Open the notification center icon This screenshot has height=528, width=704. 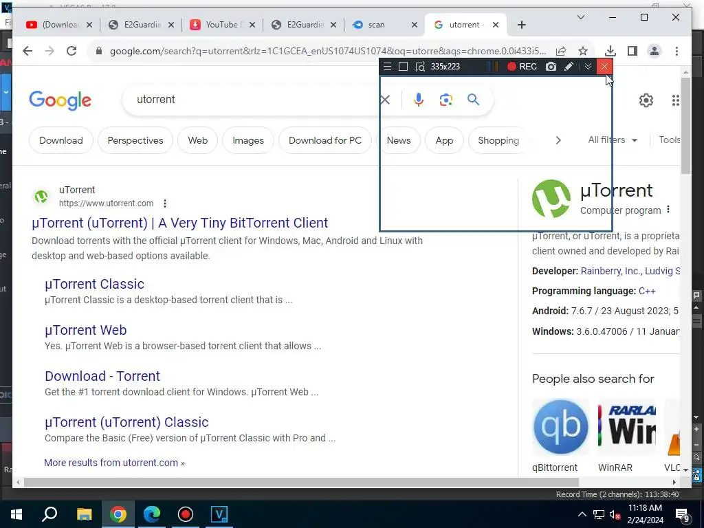click(x=683, y=515)
